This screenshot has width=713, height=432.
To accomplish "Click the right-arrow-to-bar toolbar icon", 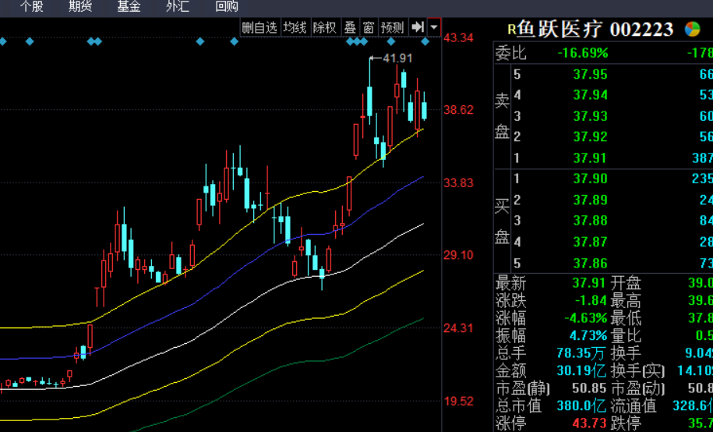I will click(418, 27).
